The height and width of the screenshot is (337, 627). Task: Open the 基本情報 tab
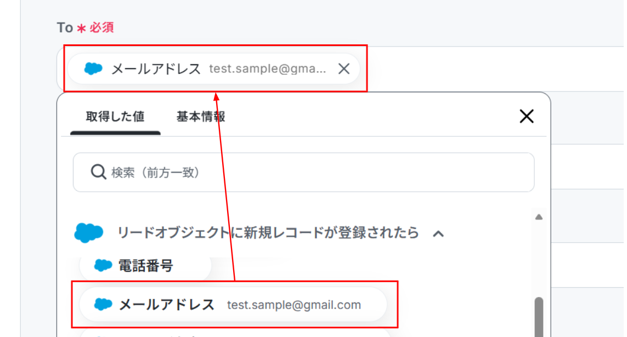click(200, 117)
